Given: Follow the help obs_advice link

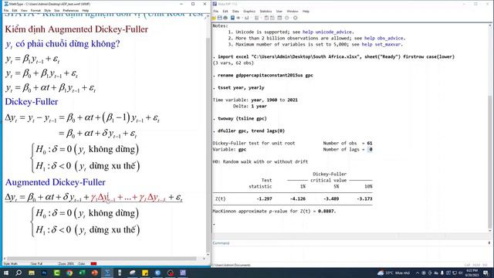Looking at the screenshot, I should coord(384,38).
